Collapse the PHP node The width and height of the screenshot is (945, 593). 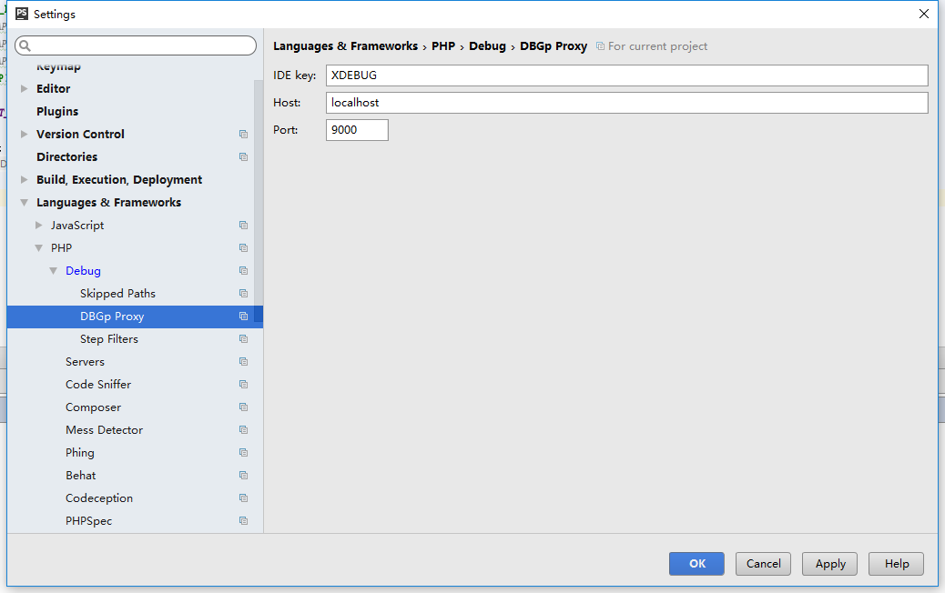[38, 248]
